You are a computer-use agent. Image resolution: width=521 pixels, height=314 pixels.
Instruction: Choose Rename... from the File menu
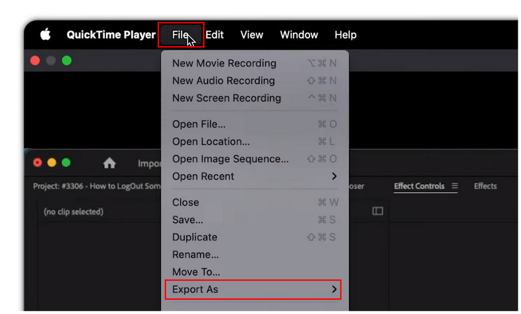click(255, 255)
